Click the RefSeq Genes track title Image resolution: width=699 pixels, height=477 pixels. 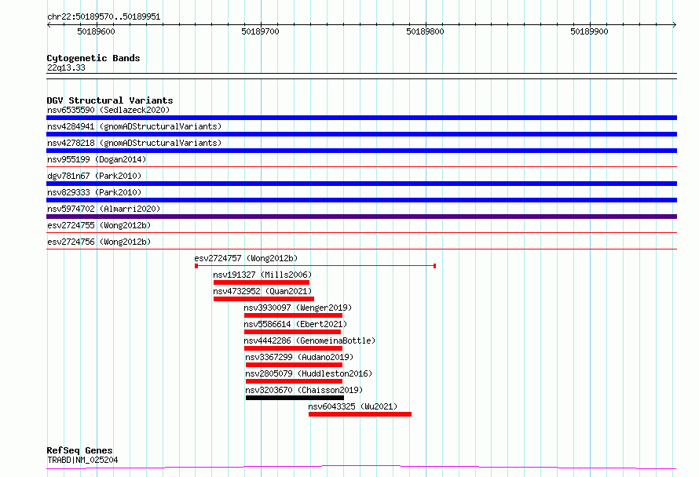79,450
